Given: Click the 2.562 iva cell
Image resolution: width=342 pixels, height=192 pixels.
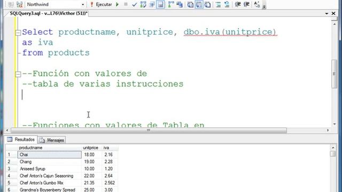Looking at the screenshot, I should (x=110, y=182).
